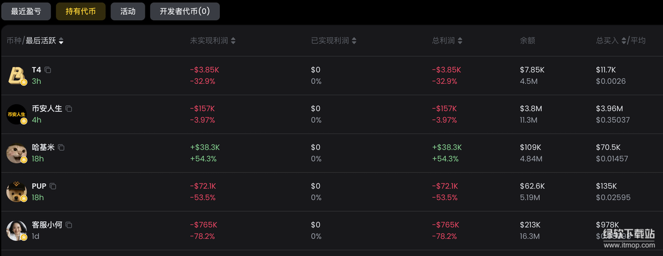Screen dimensions: 663x256
Task: Select the 持有代币 tab
Action: tap(81, 11)
